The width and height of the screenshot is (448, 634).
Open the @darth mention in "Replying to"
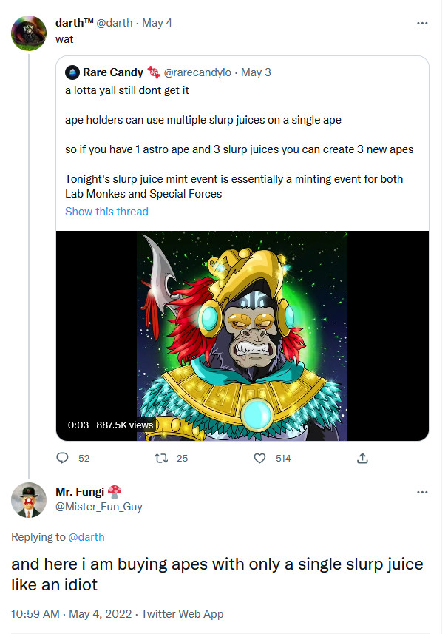tap(86, 537)
